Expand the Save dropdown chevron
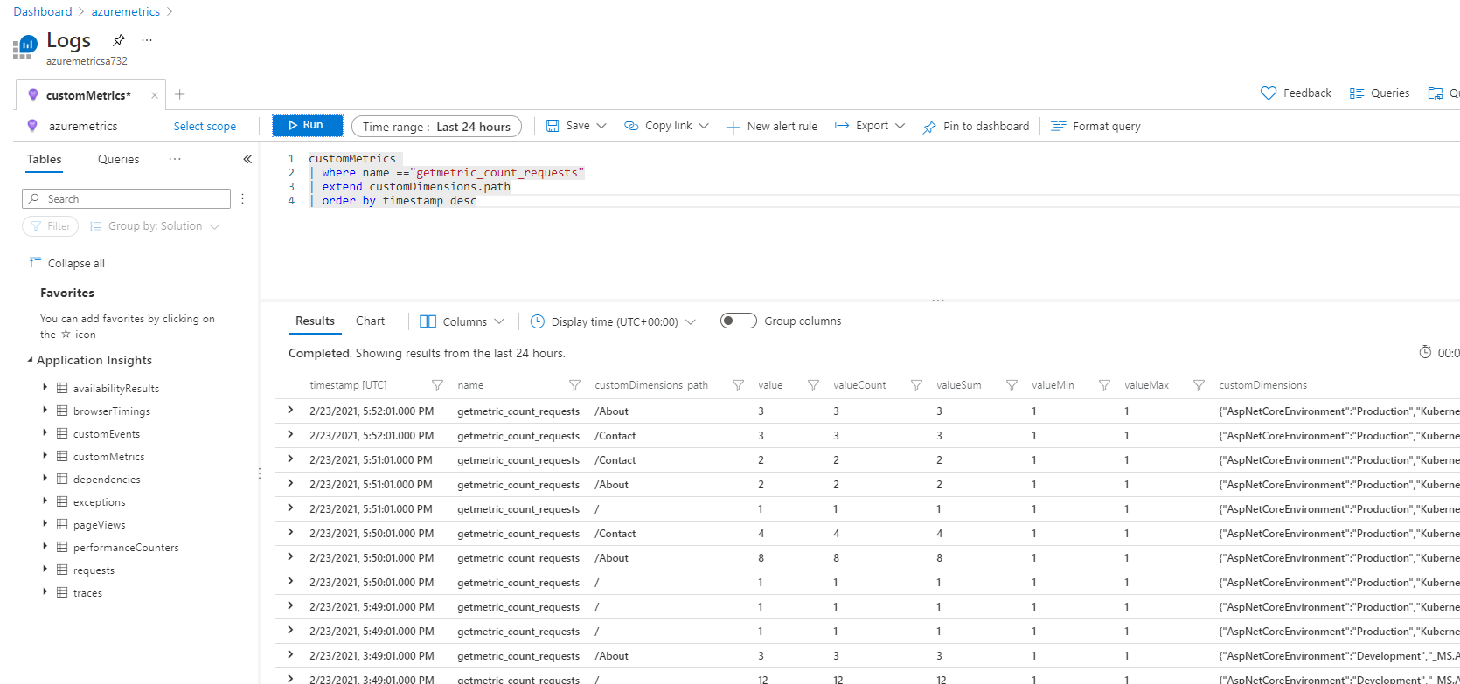 click(x=601, y=126)
